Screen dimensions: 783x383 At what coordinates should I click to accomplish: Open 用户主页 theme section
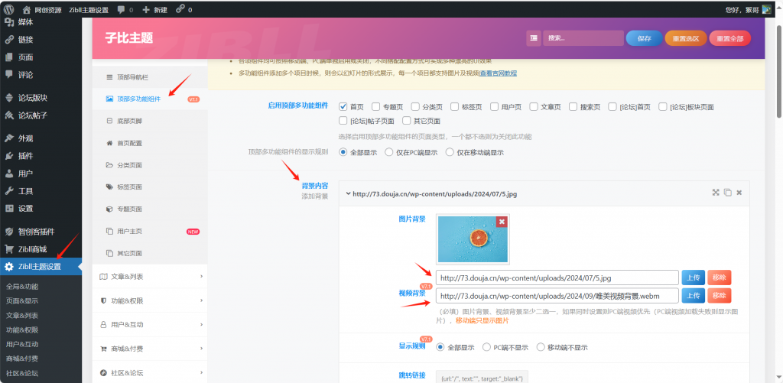click(x=150, y=231)
